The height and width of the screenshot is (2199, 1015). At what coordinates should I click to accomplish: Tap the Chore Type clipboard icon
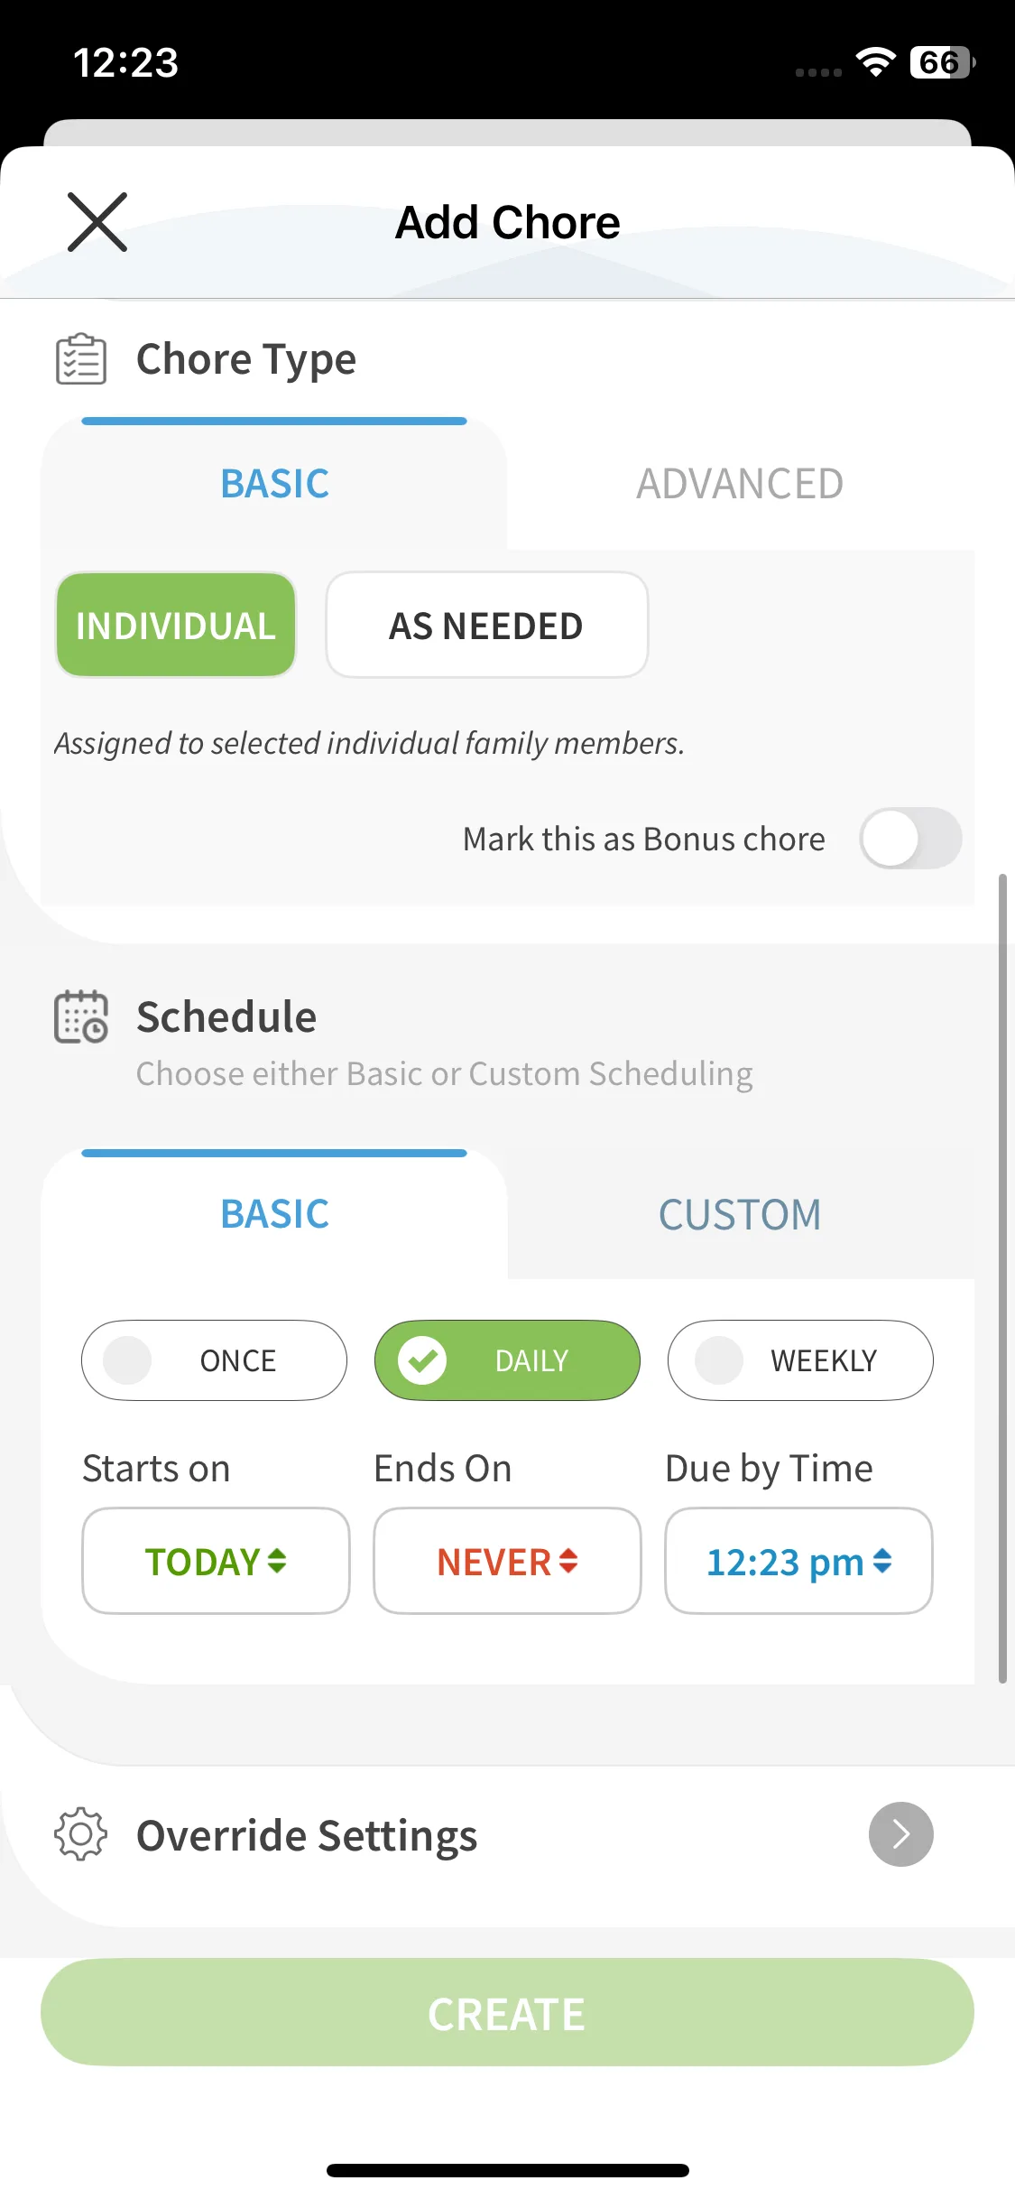pos(81,359)
